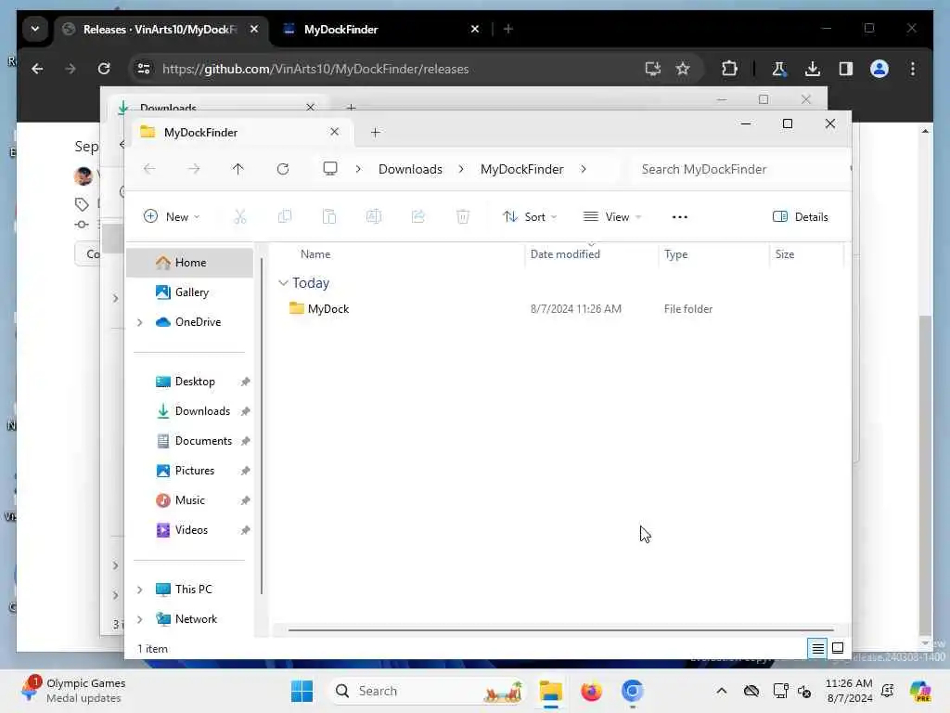950x713 pixels.
Task: Collapse the Today group
Action: [x=283, y=283]
